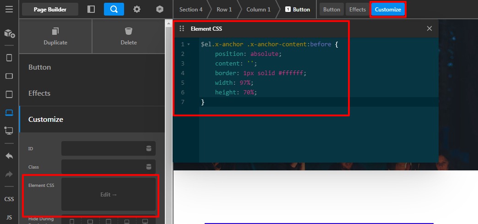Click the magnifier Inspector icon
The image size is (478, 224).
tap(114, 9)
